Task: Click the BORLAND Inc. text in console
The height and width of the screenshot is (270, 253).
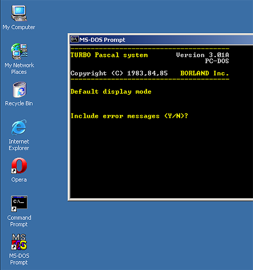Action: click(205, 73)
